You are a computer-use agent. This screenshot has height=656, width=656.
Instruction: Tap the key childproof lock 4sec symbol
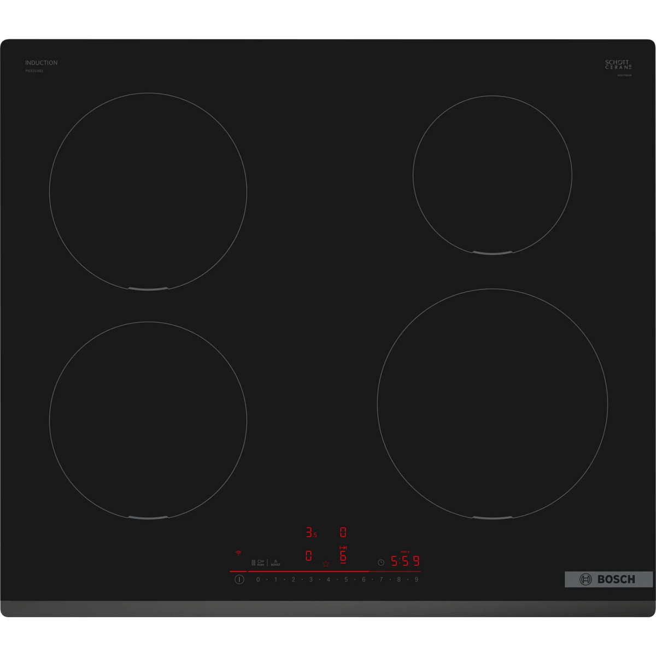tap(261, 563)
